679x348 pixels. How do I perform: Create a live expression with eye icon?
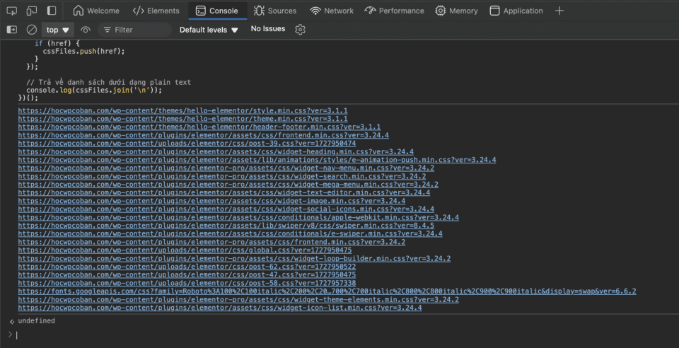click(x=86, y=30)
